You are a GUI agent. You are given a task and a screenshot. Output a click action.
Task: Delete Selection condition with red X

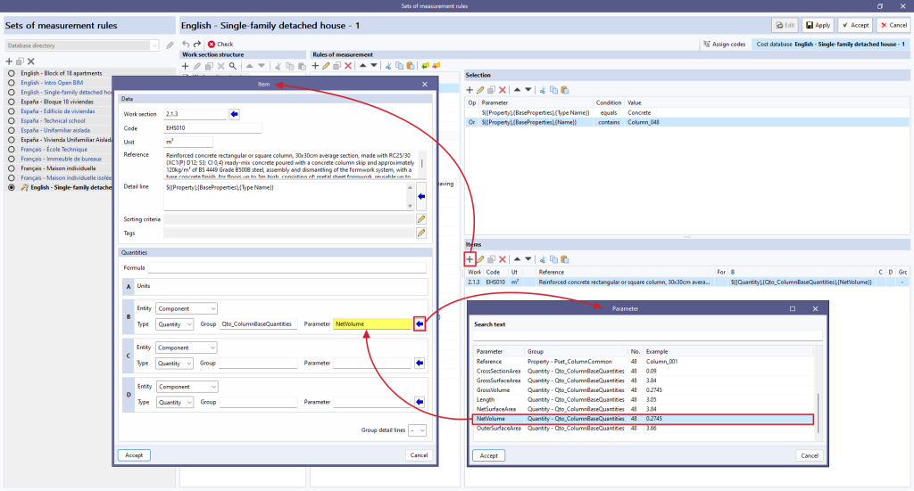(503, 90)
